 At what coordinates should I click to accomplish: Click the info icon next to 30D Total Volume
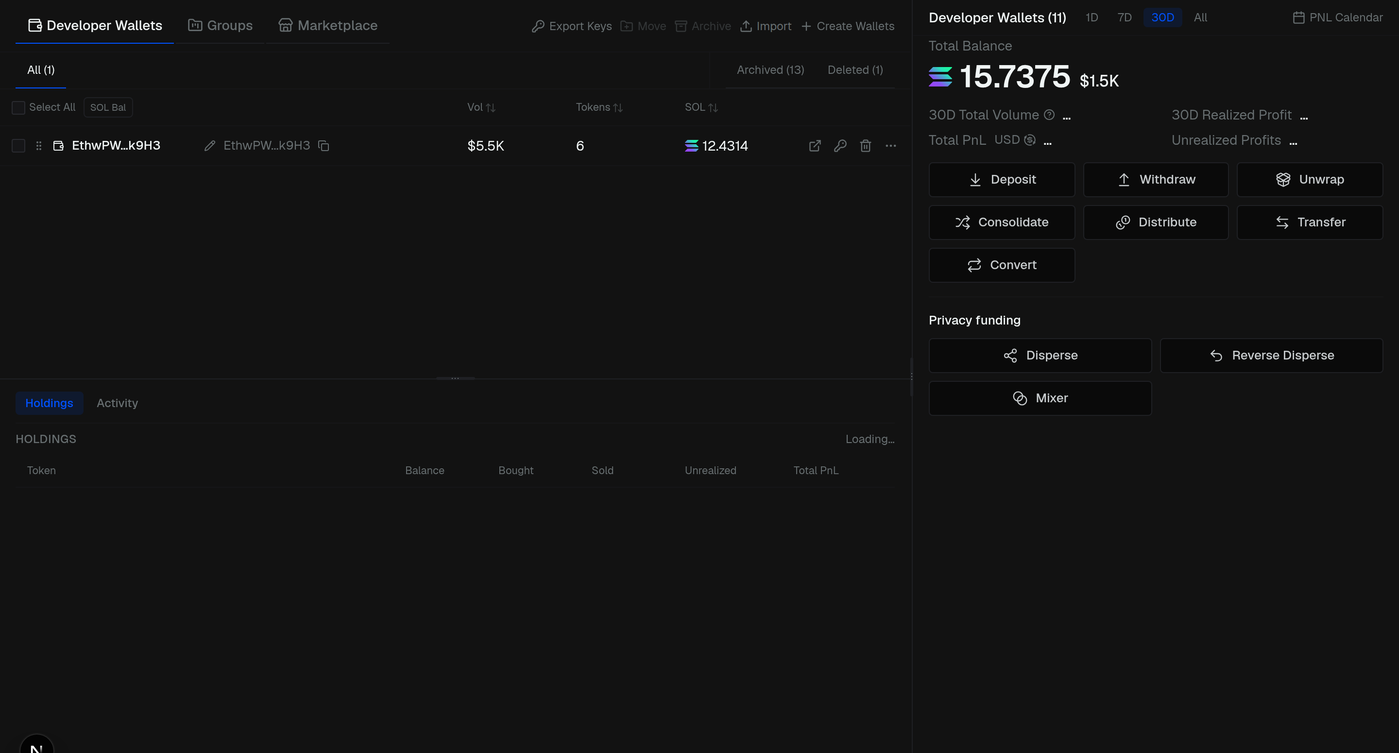pyautogui.click(x=1049, y=115)
